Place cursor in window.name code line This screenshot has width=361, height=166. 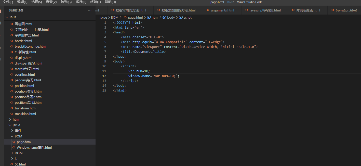[x=154, y=76]
